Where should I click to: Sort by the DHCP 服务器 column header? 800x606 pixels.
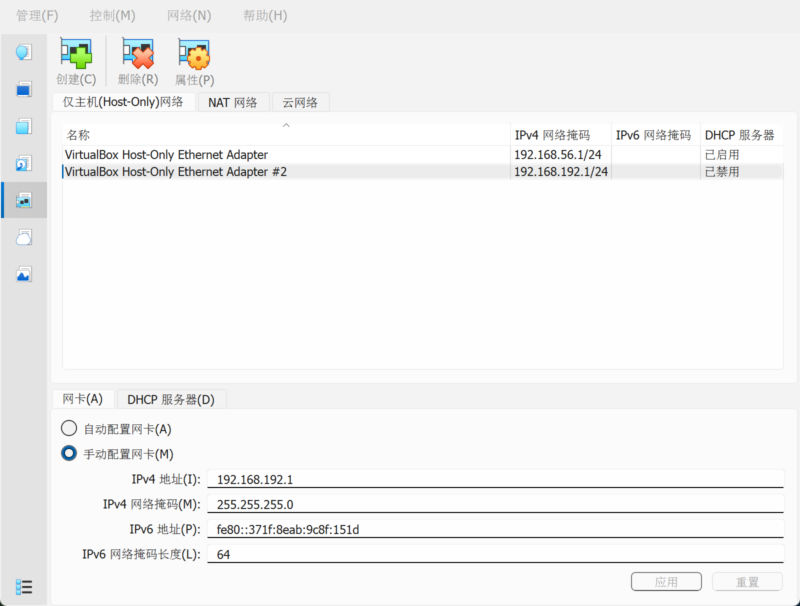pos(742,135)
